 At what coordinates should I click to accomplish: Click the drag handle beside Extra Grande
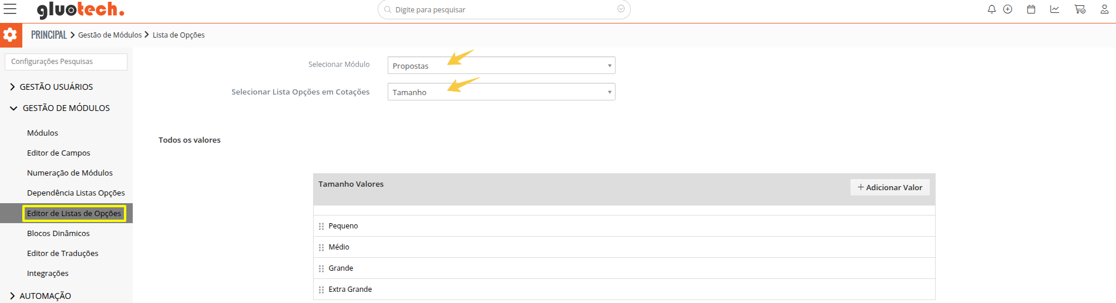[x=321, y=289]
